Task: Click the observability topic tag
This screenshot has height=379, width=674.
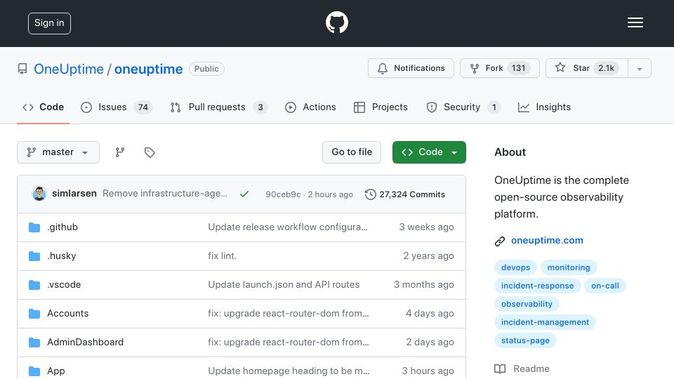Action: [x=527, y=304]
